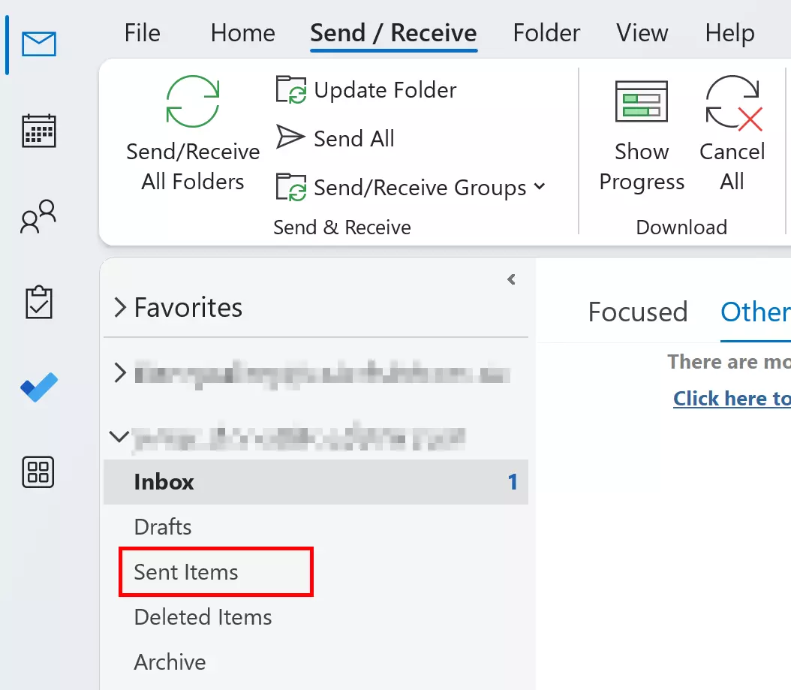791x690 pixels.
Task: Open the Calendar icon in sidebar
Action: coord(38,131)
